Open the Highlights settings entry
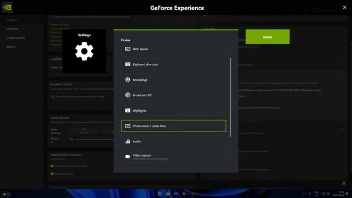 click(x=173, y=111)
